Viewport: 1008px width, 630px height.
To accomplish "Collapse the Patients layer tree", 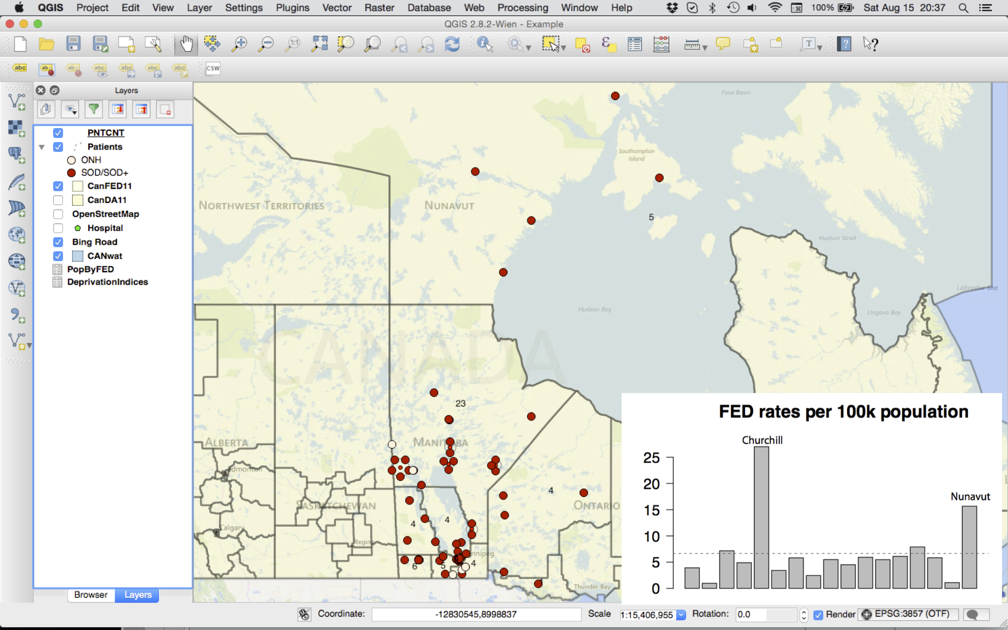I will tap(42, 147).
